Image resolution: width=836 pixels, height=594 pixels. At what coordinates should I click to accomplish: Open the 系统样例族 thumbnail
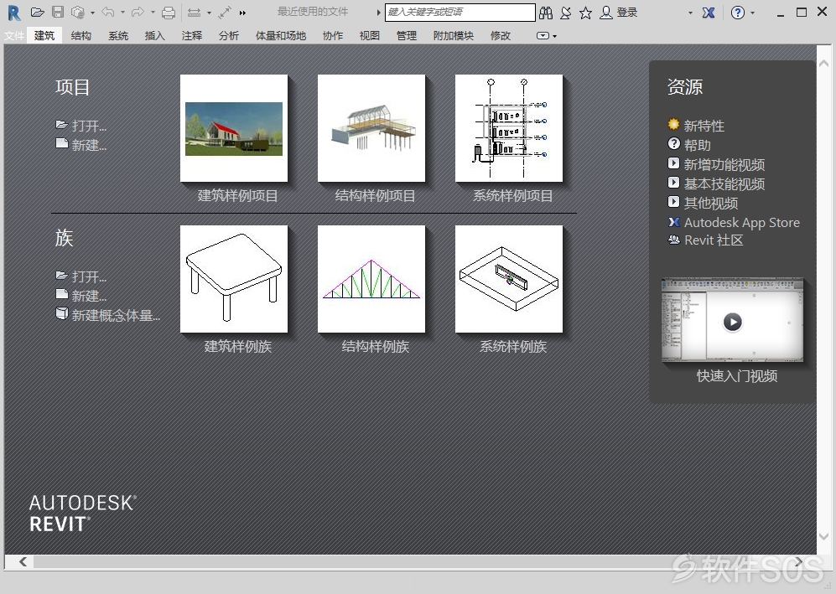pos(509,279)
